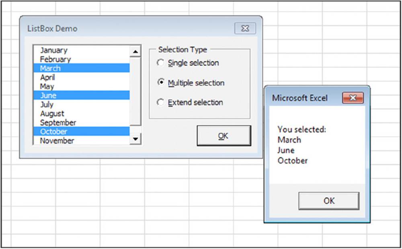Screen dimensions: 402x249
Task: Close the Microsoft Excel message box
Action: tap(353, 98)
